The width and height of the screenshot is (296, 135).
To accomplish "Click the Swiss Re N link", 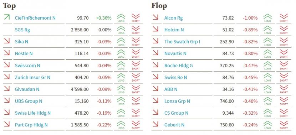I will (175, 77).
